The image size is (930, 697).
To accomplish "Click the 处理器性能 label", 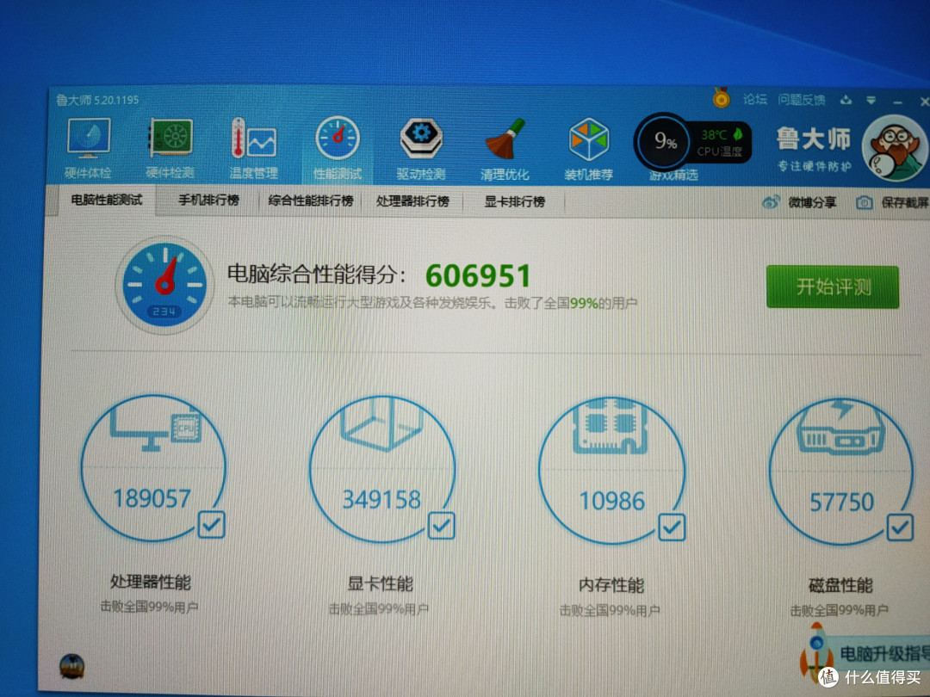I will 151,582.
